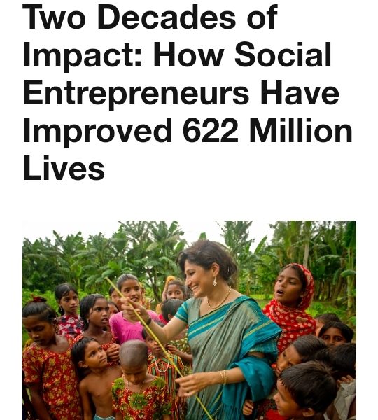This screenshot has height=420, width=378.
Task: Click the article's main photo
Action: (190, 320)
